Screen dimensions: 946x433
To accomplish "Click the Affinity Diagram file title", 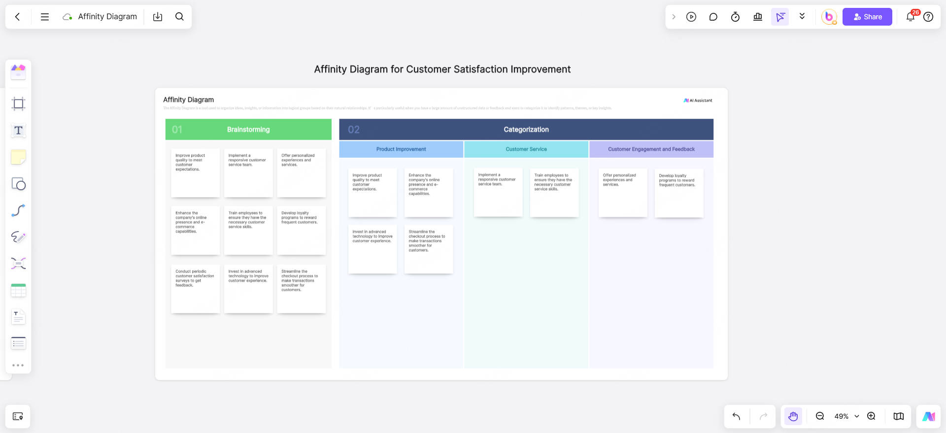I will click(107, 17).
